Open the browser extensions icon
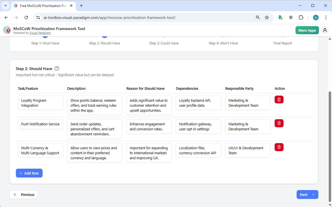The image size is (332, 207). click(x=301, y=17)
